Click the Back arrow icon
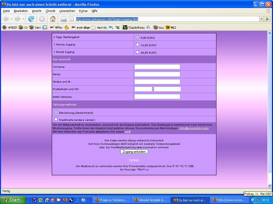The height and width of the screenshot is (204, 273). [x=6, y=19]
